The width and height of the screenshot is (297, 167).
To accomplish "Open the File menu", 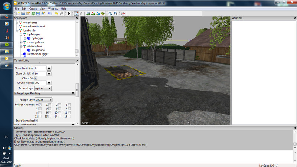I will (17, 9).
